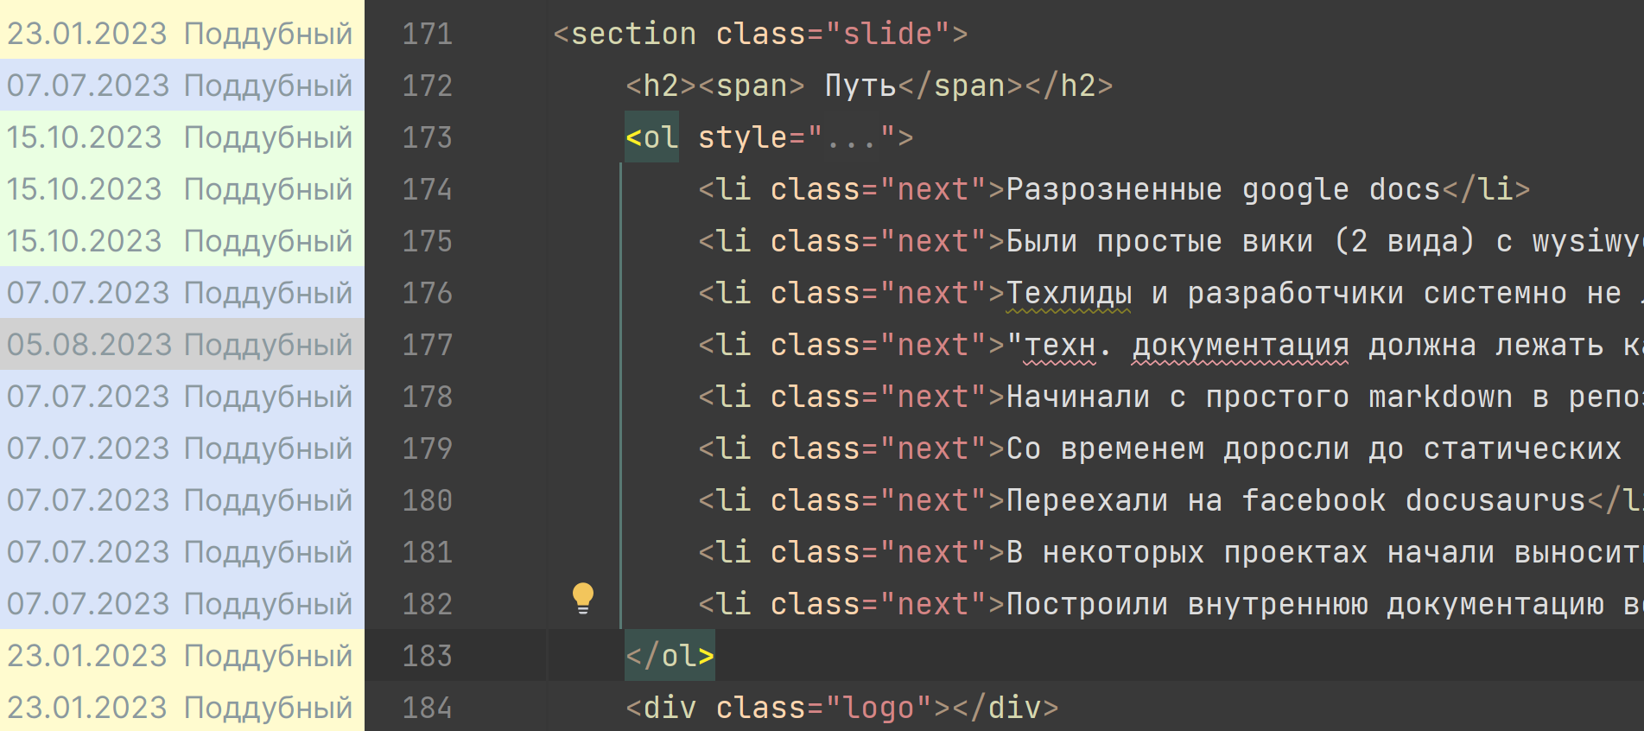Viewport: 1644px width, 731px height.
Task: Click line number 171 in the gutter
Action: [427, 34]
